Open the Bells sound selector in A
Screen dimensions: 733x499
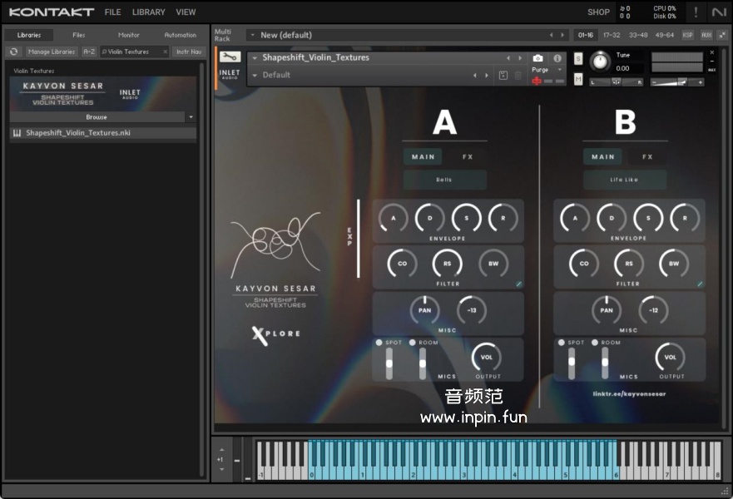click(x=444, y=180)
